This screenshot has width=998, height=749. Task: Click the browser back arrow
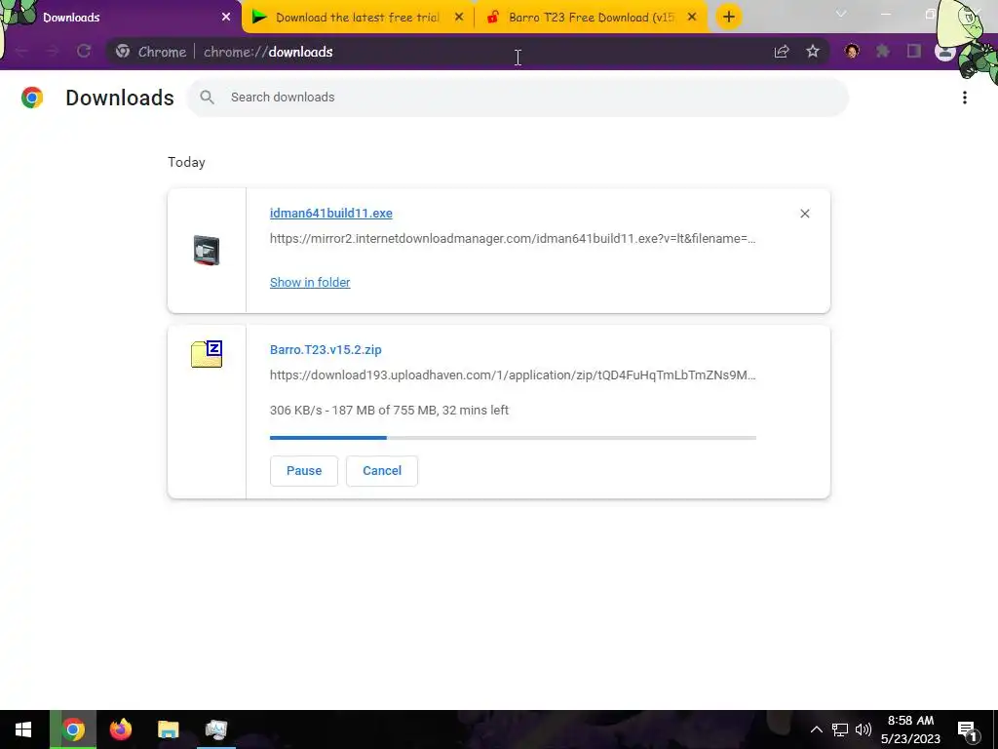pos(21,52)
